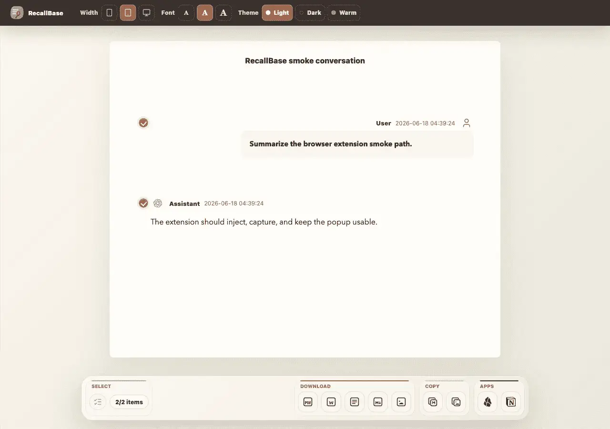Click the Assistant message timestamp

click(234, 204)
